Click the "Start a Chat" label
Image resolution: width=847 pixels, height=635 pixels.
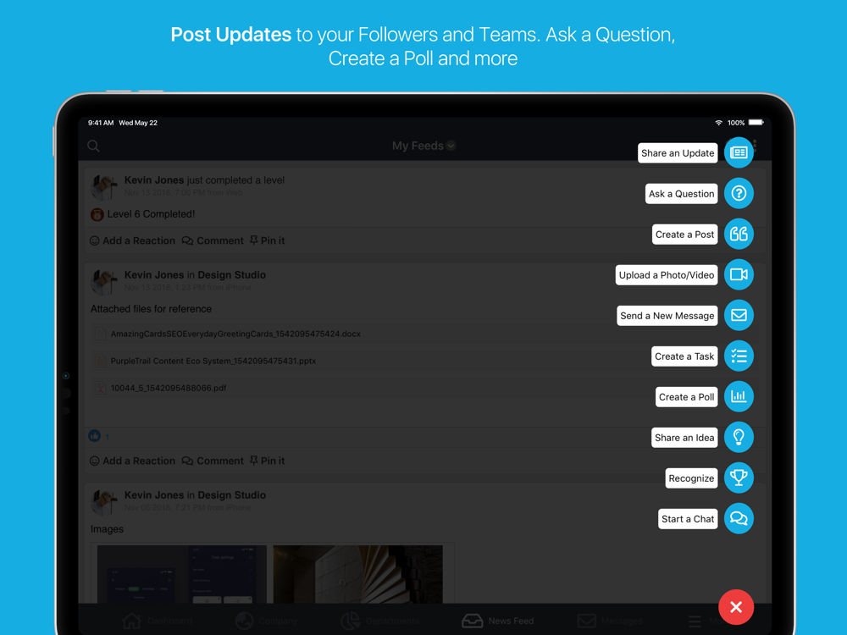(688, 519)
